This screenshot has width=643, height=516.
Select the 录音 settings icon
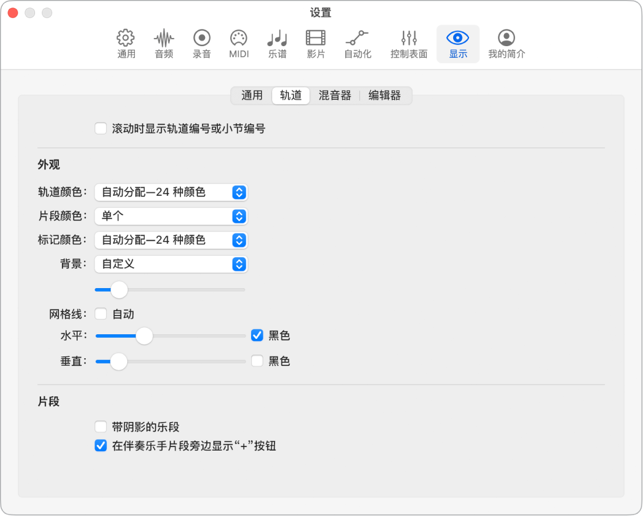click(x=201, y=43)
